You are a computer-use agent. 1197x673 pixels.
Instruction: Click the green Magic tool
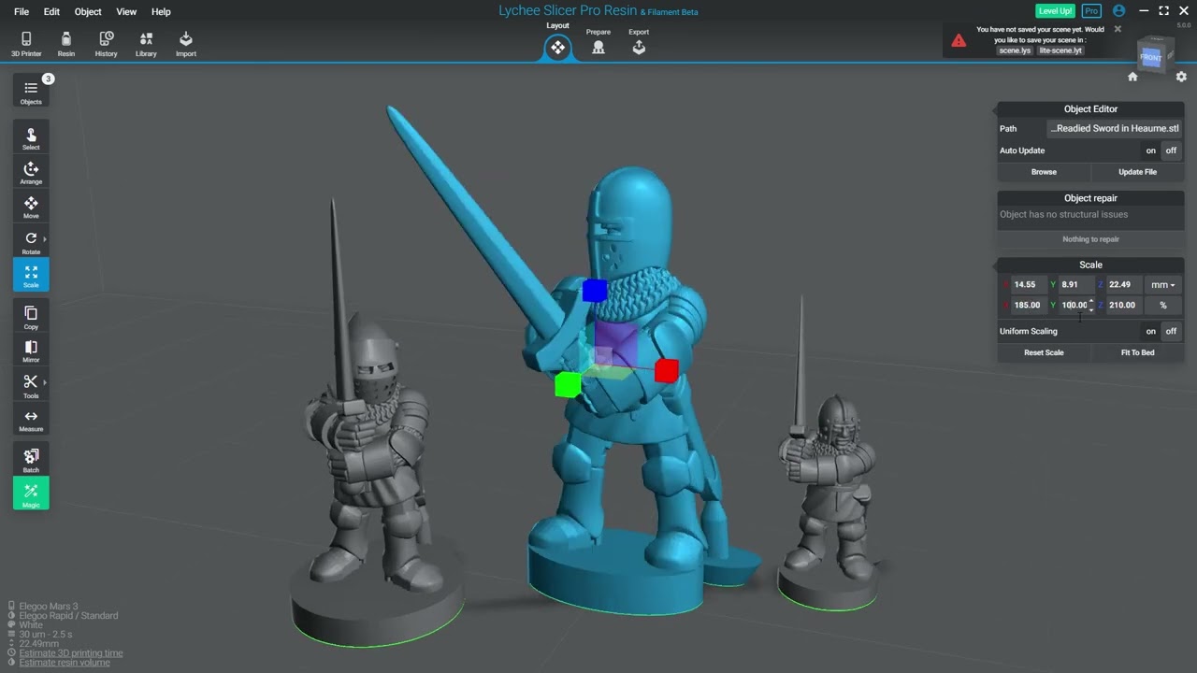(31, 494)
